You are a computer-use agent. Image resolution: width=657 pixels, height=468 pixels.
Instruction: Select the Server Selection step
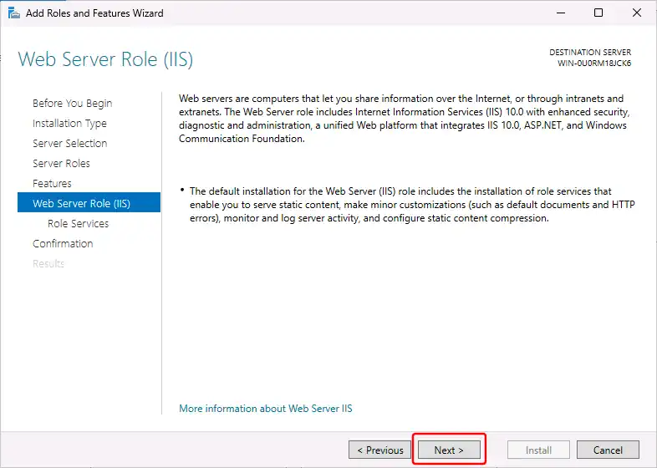coord(69,144)
